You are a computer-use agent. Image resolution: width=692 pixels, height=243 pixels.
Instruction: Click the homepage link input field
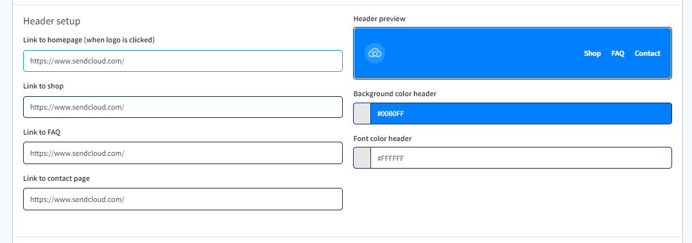click(x=183, y=61)
